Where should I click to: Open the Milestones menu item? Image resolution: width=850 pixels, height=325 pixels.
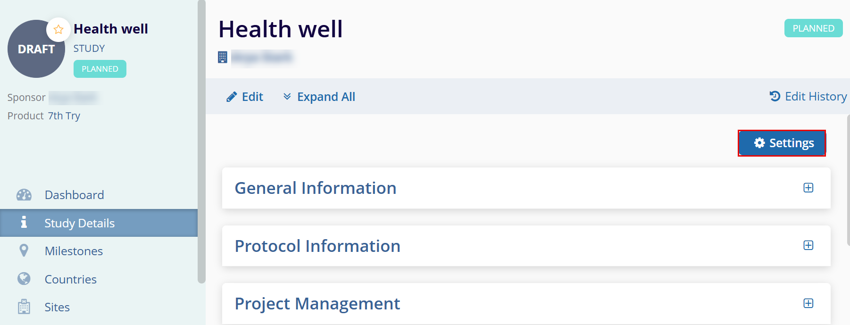74,251
